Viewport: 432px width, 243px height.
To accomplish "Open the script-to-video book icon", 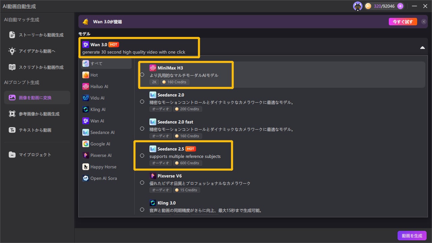I will [12, 67].
